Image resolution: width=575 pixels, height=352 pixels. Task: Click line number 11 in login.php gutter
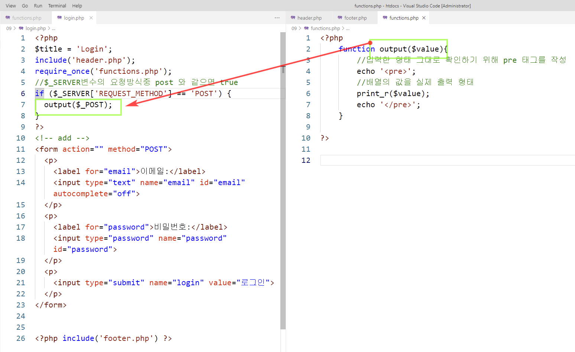pyautogui.click(x=20, y=149)
